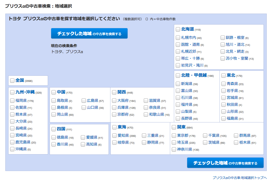Tick the 宮城県 checkbox
Image resolution: width=271 pixels, height=183 pixels.
click(224, 98)
